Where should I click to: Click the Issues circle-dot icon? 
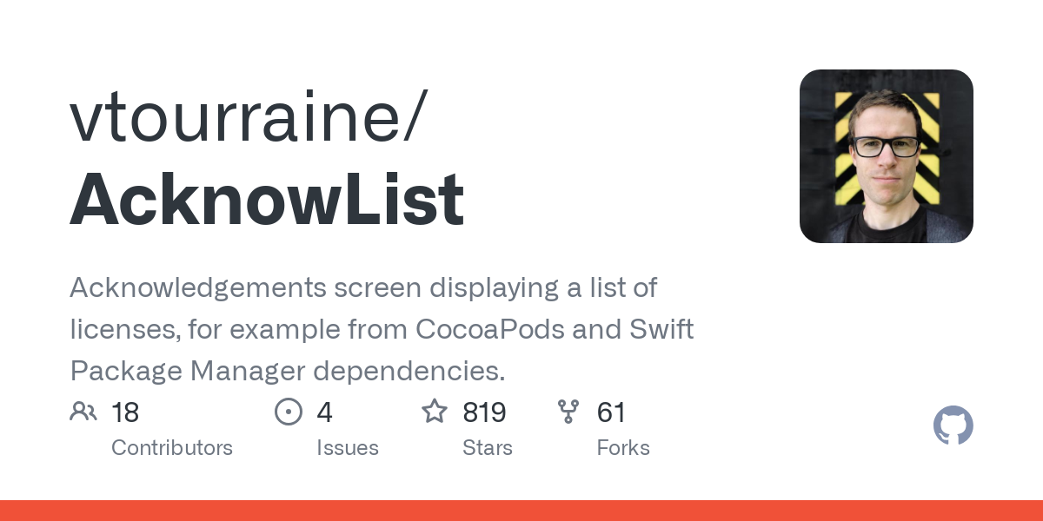(288, 412)
